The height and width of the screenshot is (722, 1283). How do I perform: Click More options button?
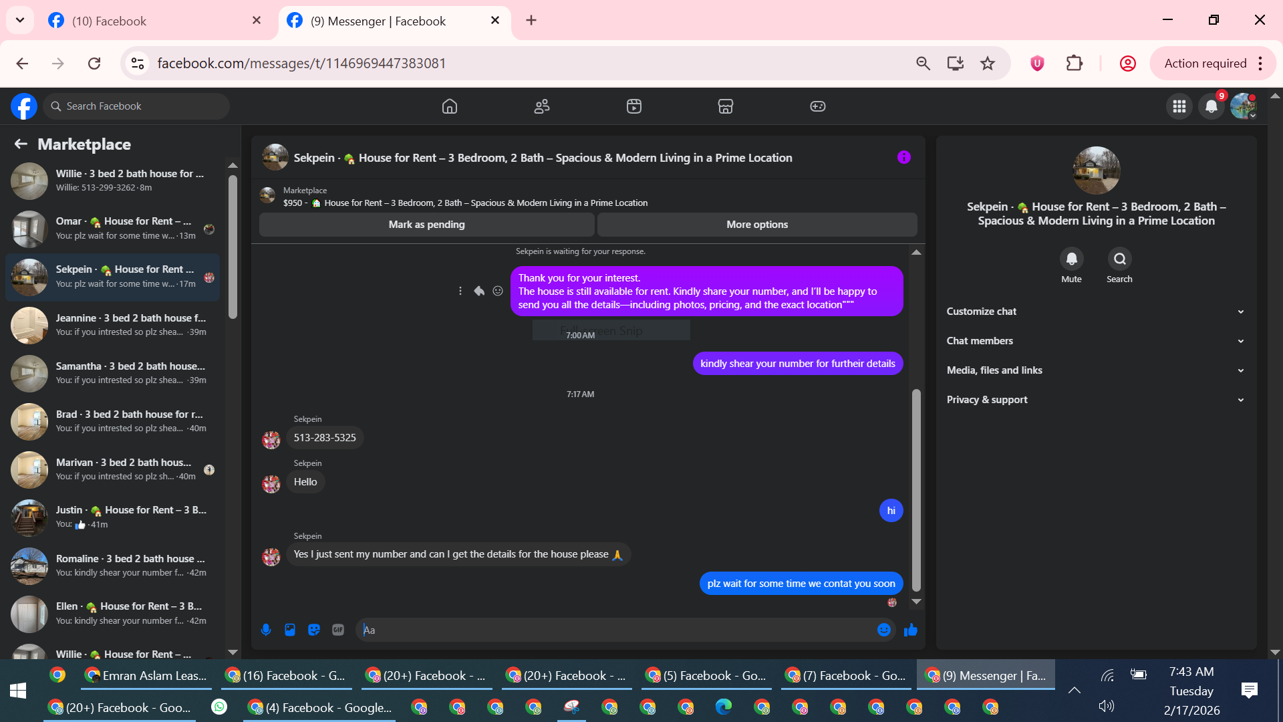click(x=756, y=225)
